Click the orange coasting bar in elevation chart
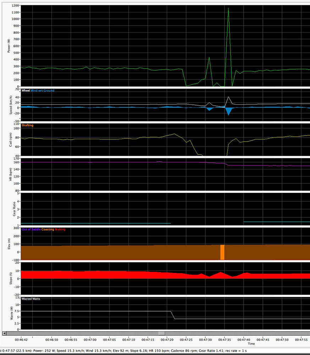310x355 pixels. [x=222, y=252]
